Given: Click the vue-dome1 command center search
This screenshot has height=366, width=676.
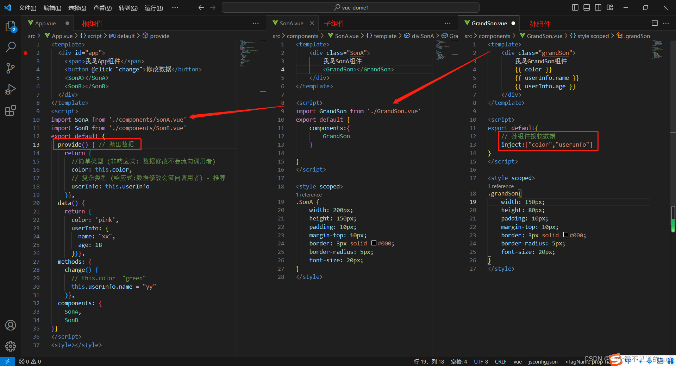Looking at the screenshot, I should click(351, 7).
